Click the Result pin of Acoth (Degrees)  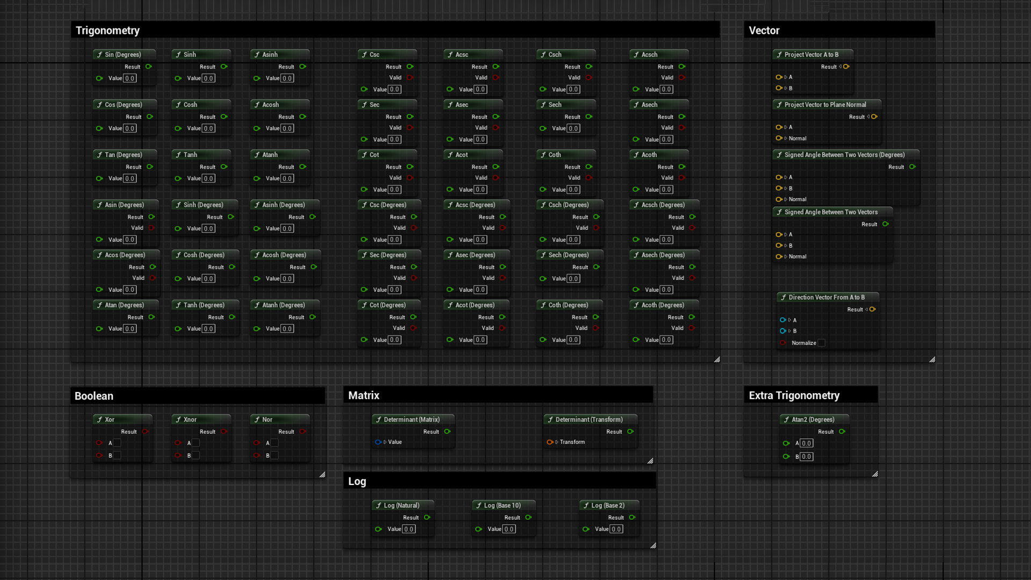(692, 317)
